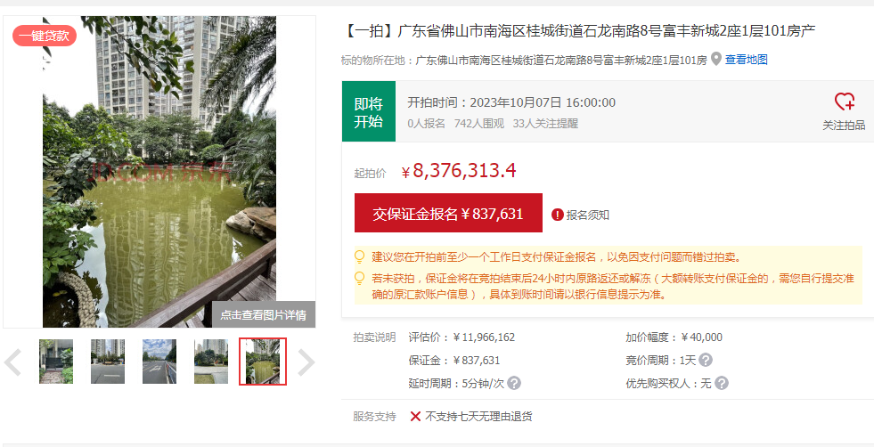874x447 pixels.
Task: Click help icon next to 延时周期
Action: (514, 384)
